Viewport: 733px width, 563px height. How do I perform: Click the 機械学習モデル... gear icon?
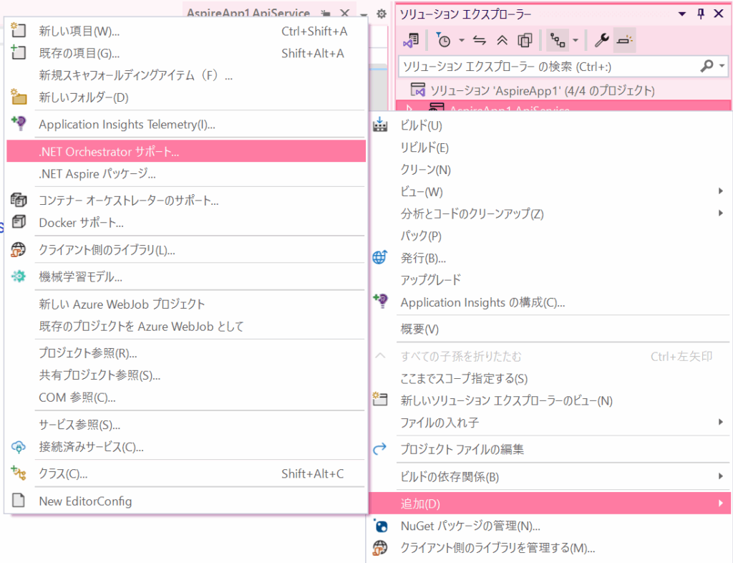(19, 276)
